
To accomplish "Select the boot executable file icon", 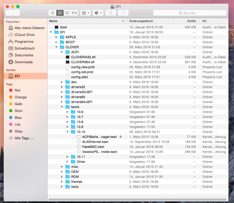I will [x=57, y=27].
